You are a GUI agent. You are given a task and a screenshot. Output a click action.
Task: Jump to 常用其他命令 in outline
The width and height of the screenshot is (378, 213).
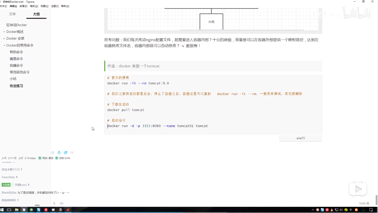point(20,72)
